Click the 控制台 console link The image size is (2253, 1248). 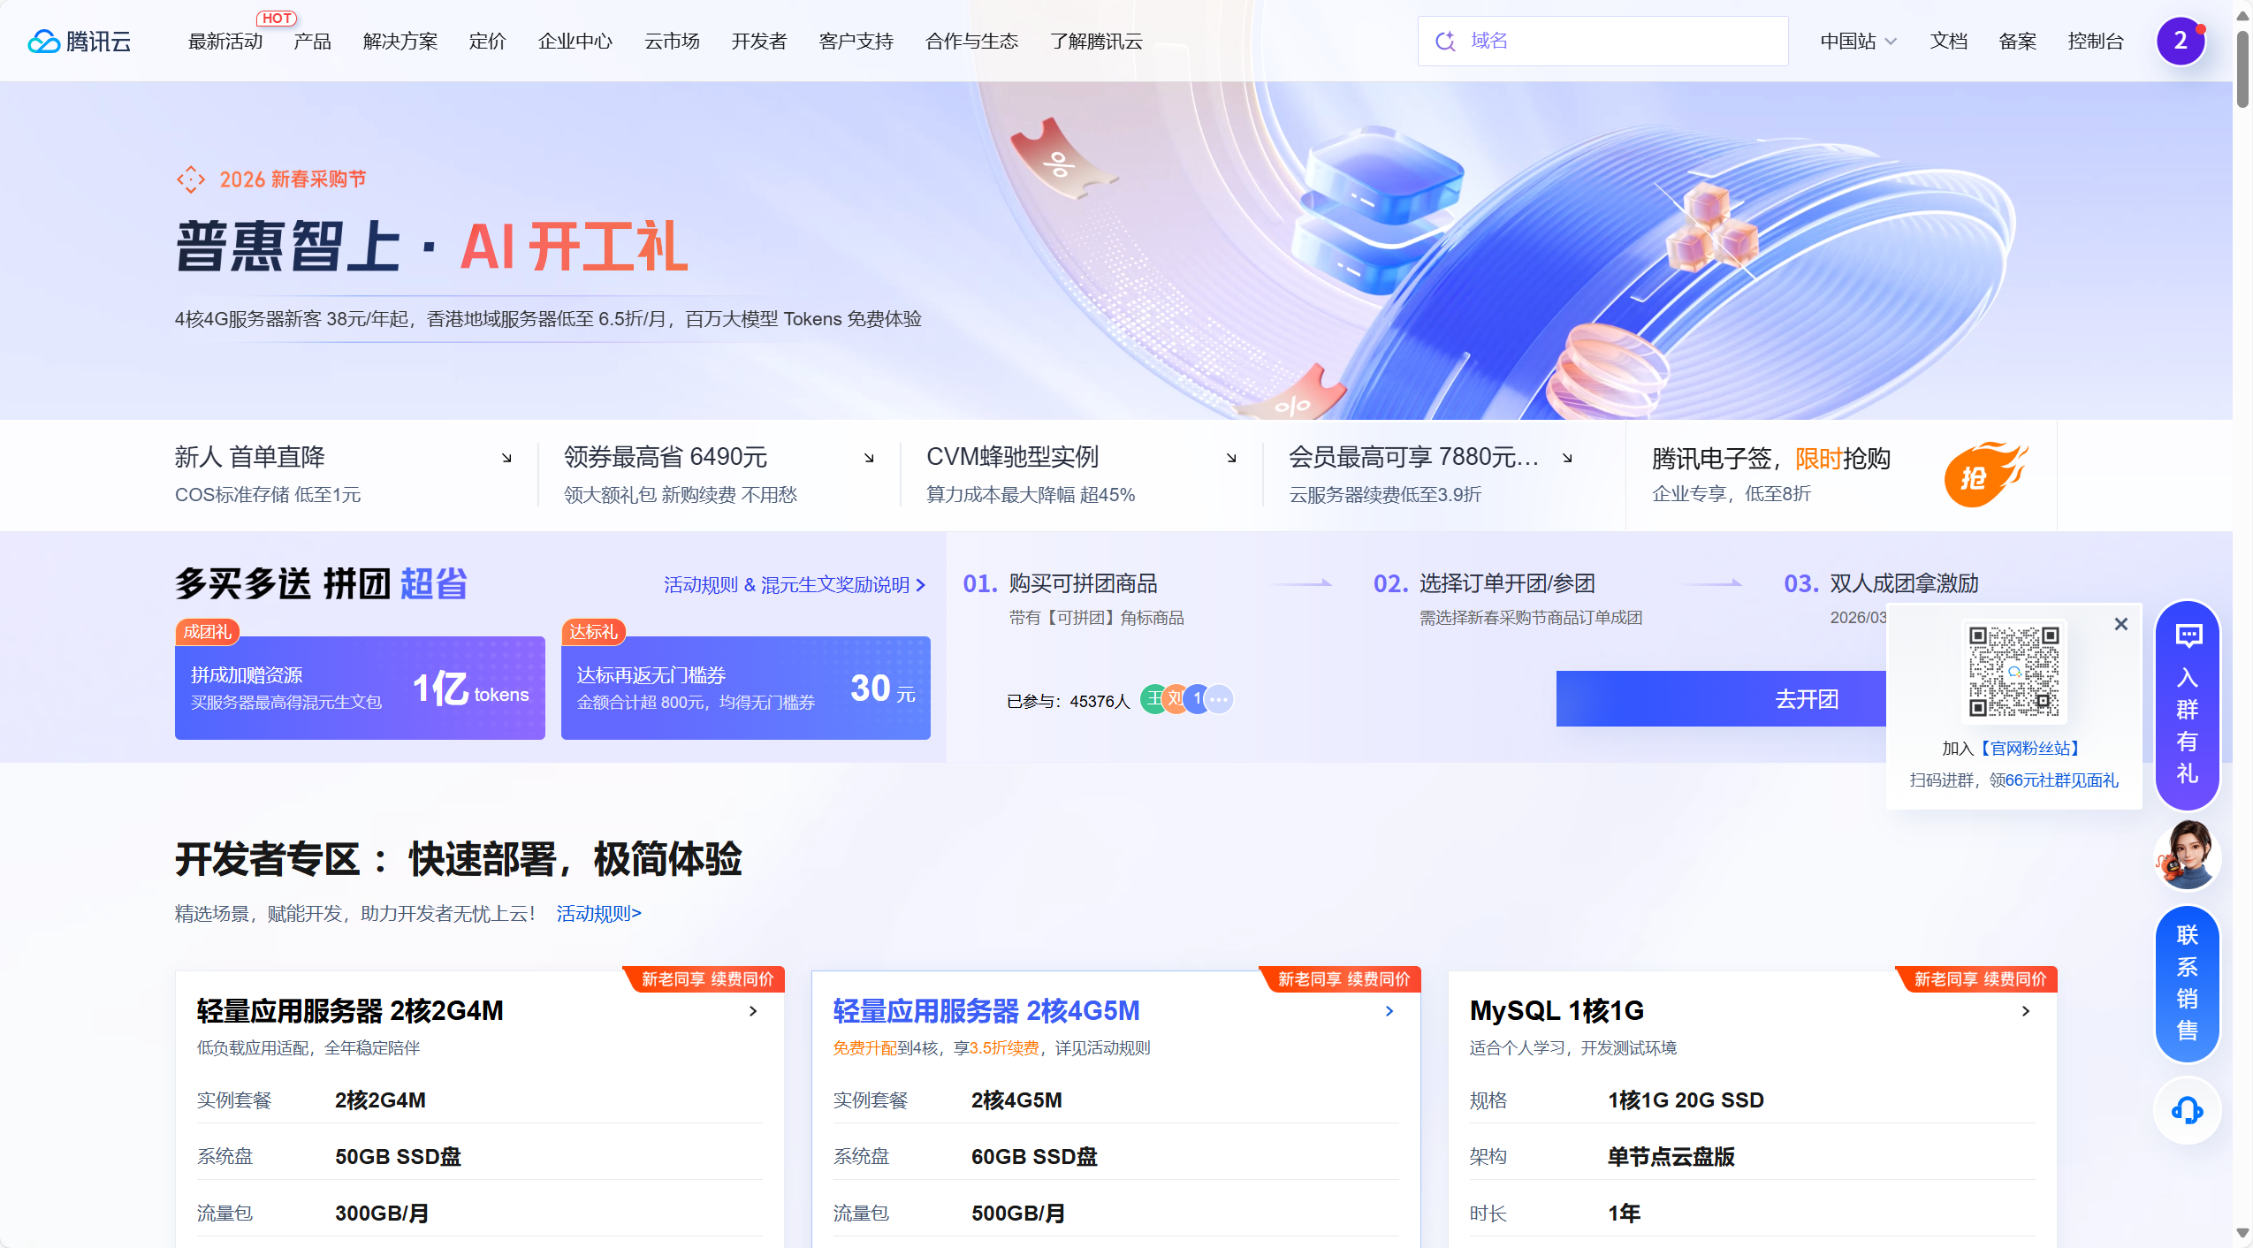(2095, 42)
